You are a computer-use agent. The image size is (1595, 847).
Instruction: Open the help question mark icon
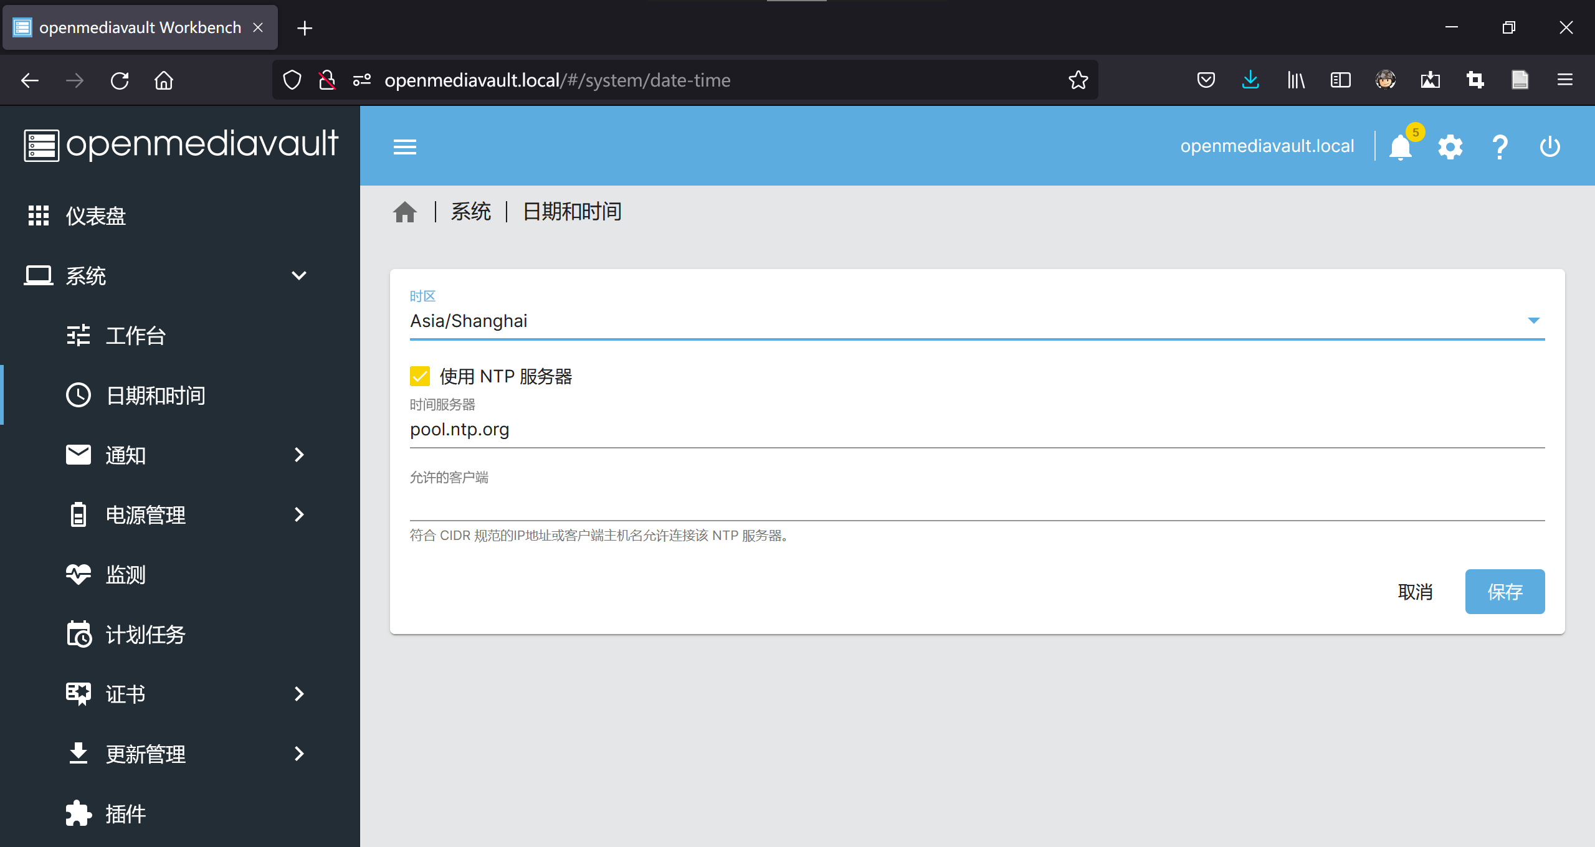pos(1500,147)
